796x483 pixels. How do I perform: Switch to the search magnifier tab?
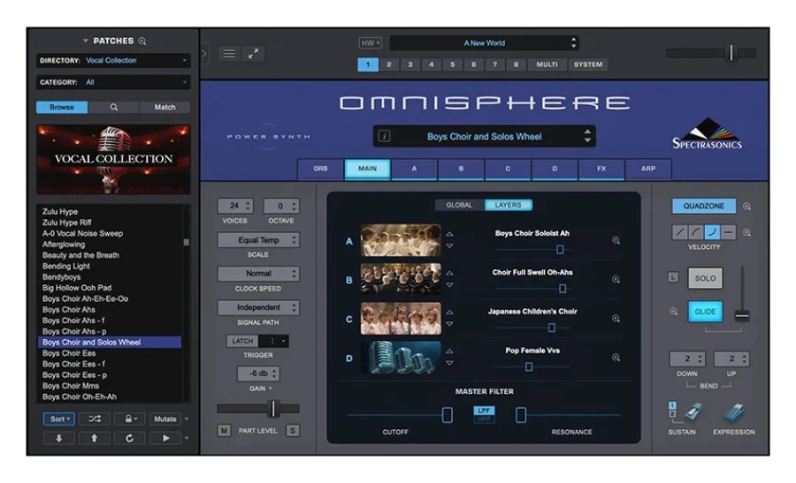point(114,107)
